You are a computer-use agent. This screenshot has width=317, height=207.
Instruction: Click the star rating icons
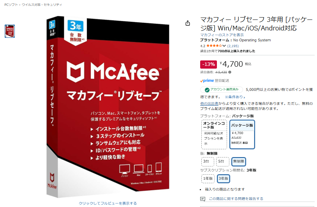pos(214,46)
